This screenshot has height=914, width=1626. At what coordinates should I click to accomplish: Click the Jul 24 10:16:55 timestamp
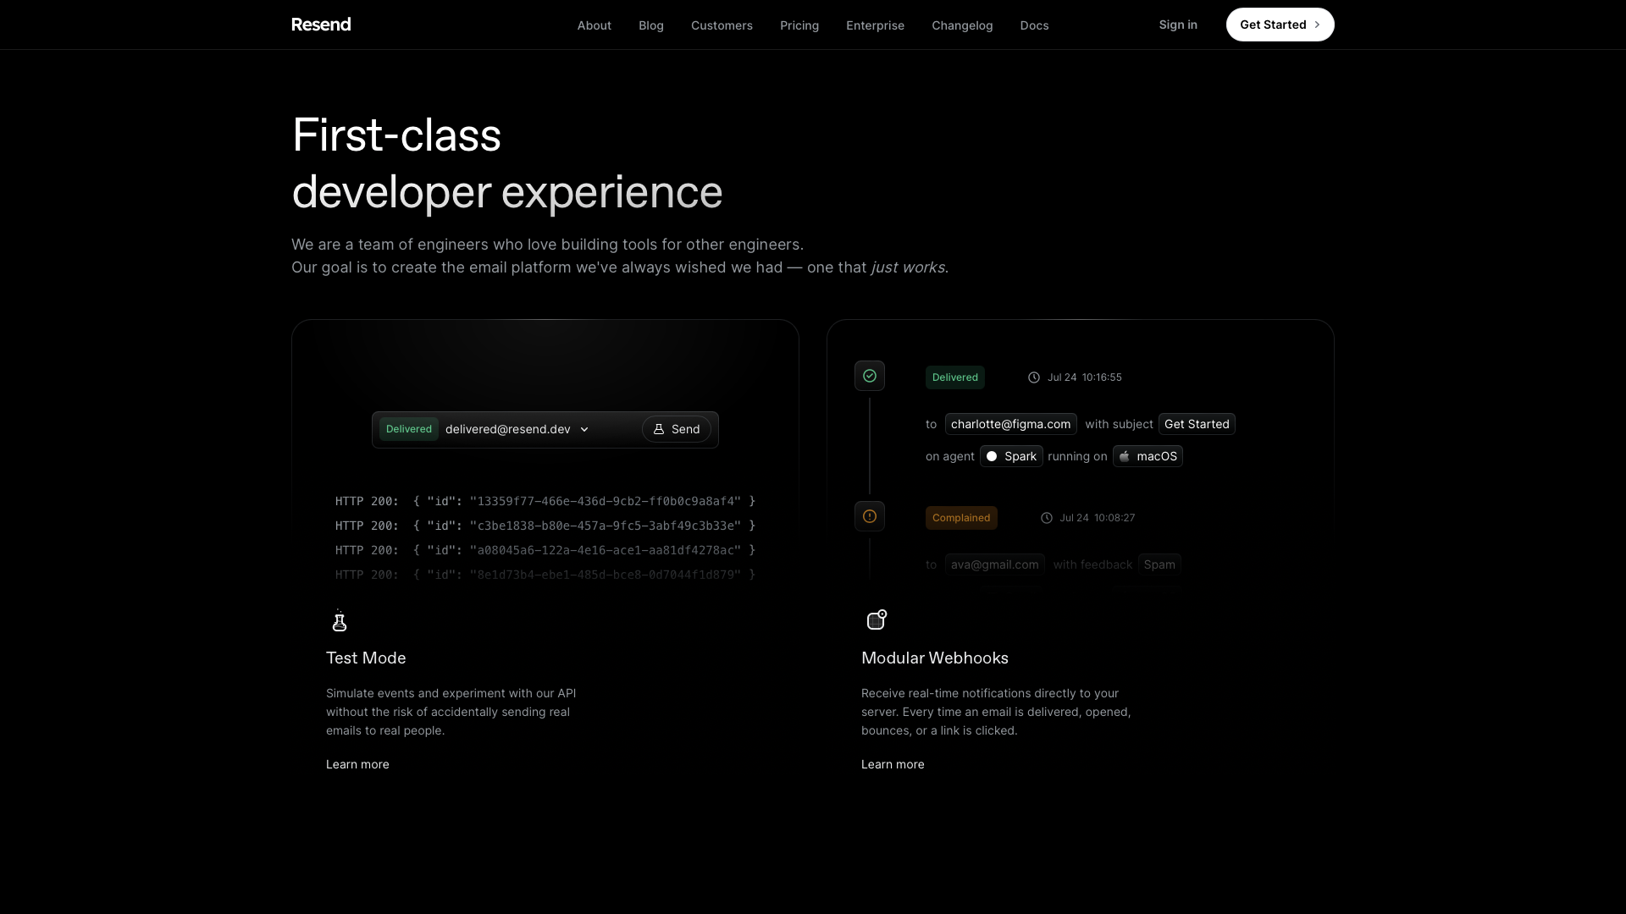click(x=1085, y=377)
